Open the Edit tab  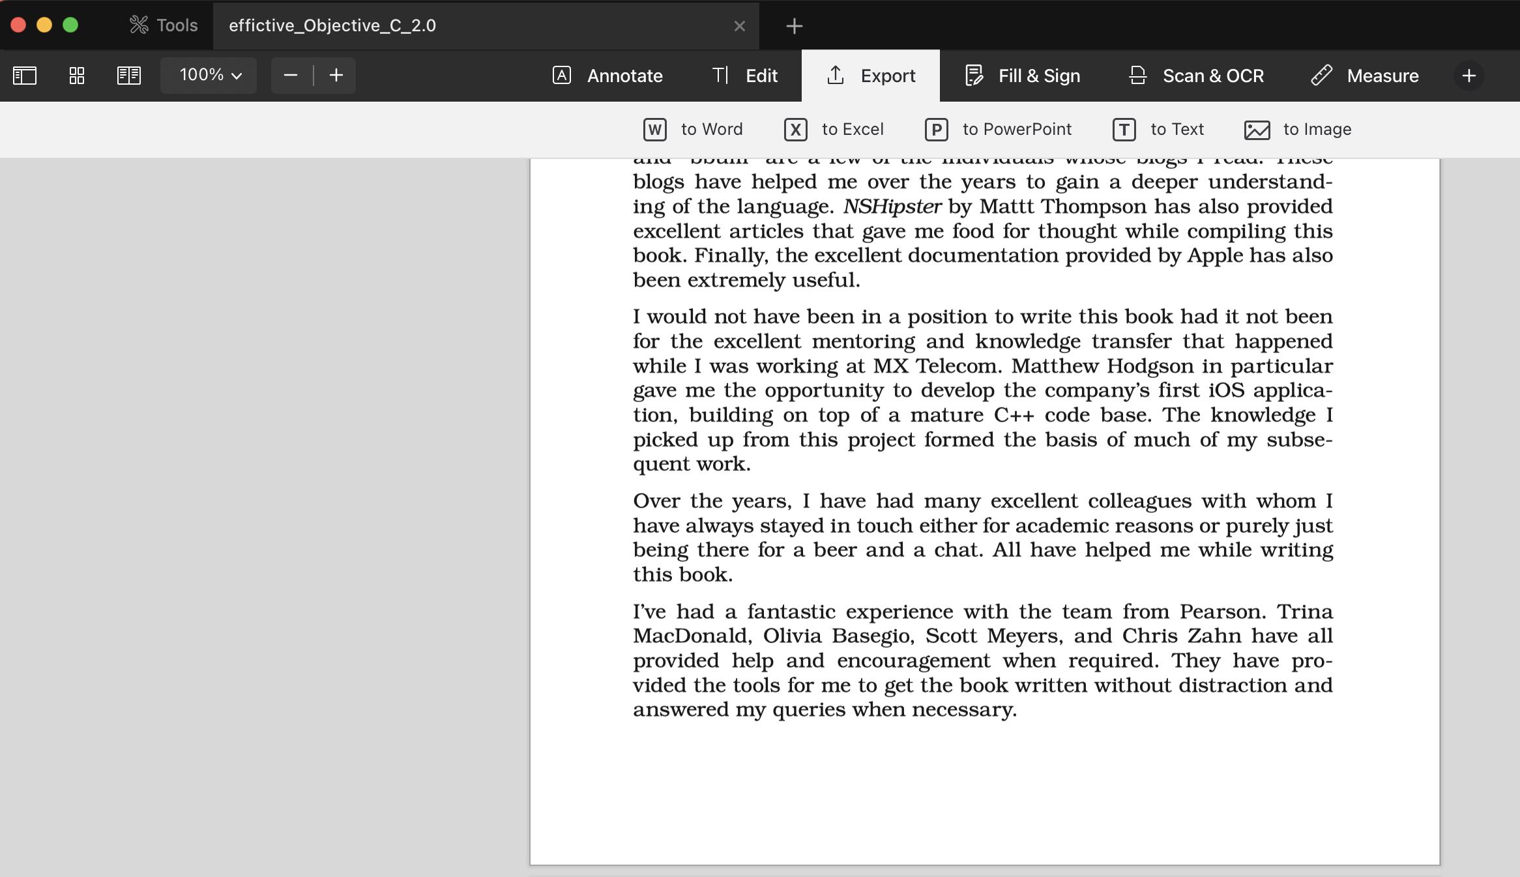click(744, 76)
